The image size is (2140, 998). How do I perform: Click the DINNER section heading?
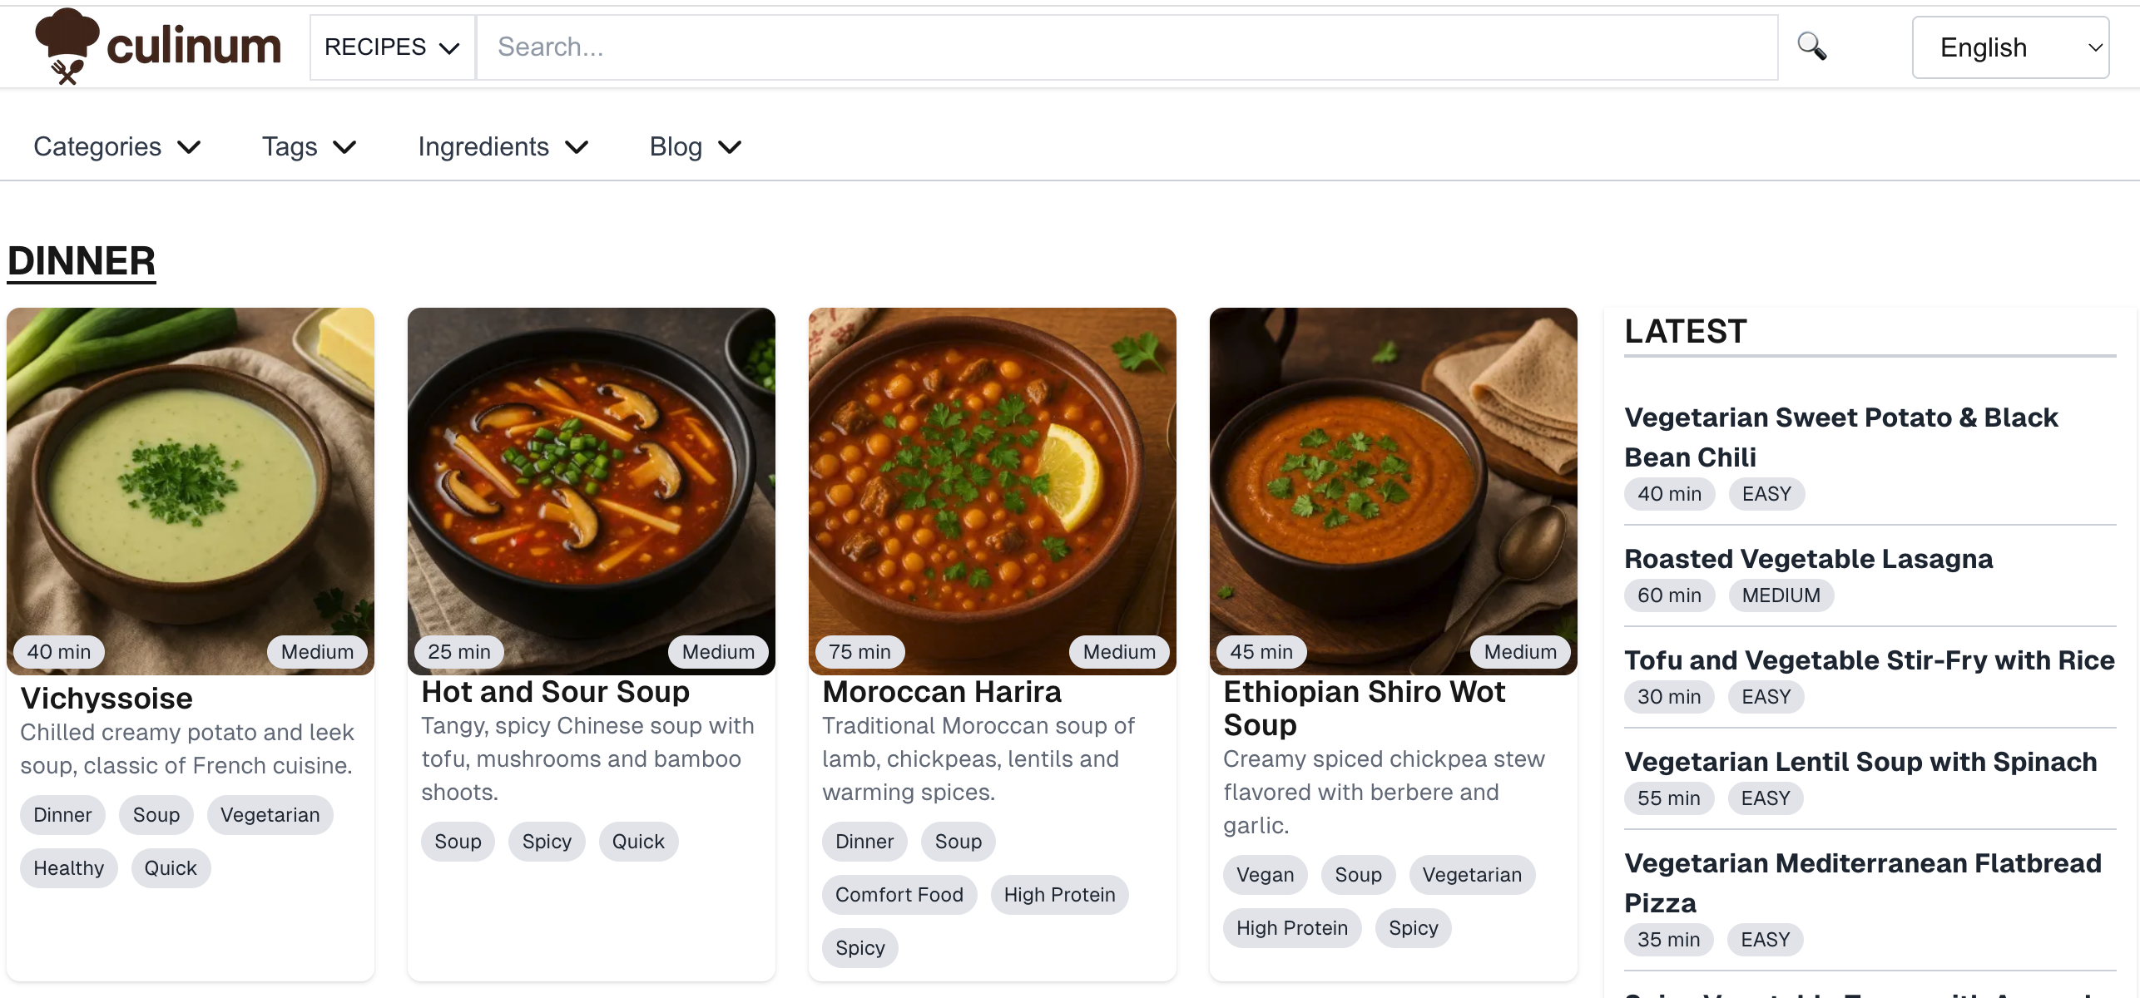click(x=81, y=261)
